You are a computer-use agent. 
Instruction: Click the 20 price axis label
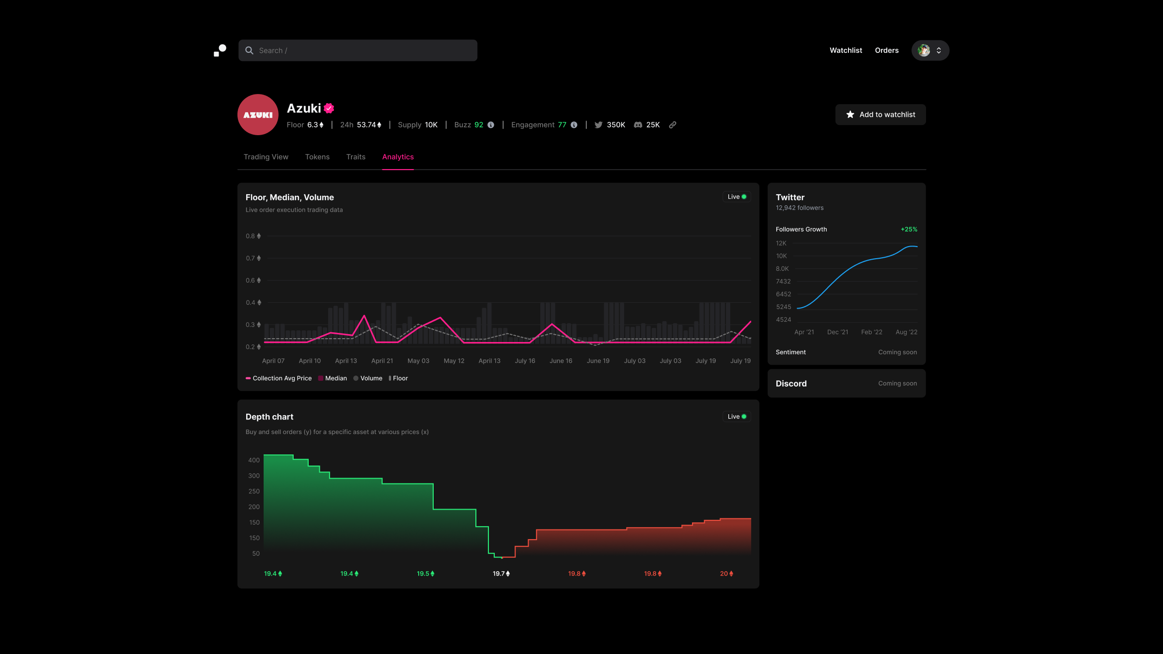click(x=726, y=574)
